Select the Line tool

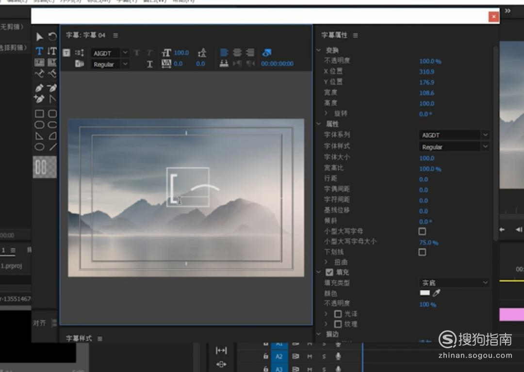[x=53, y=147]
